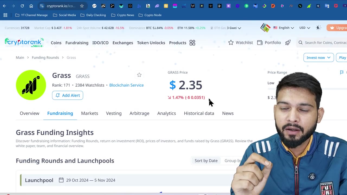Click the orange Upgrade button

[x=337, y=28]
